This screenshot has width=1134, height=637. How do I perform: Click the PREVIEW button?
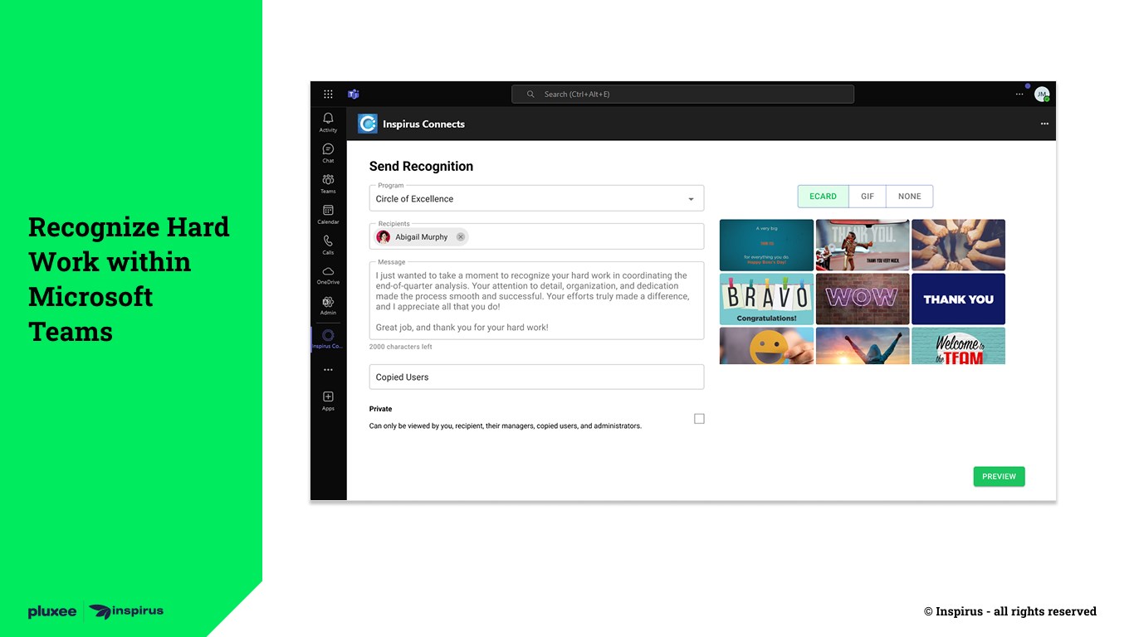pos(1000,477)
